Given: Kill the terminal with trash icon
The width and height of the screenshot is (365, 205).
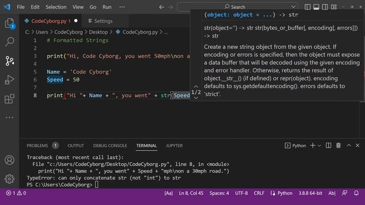Looking at the screenshot, I should pyautogui.click(x=338, y=146).
